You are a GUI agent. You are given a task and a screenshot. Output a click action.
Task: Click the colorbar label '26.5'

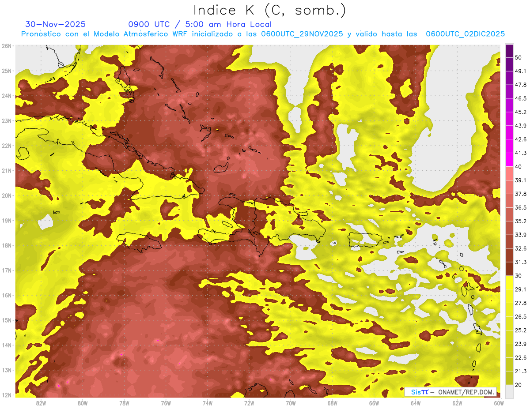tap(521, 317)
